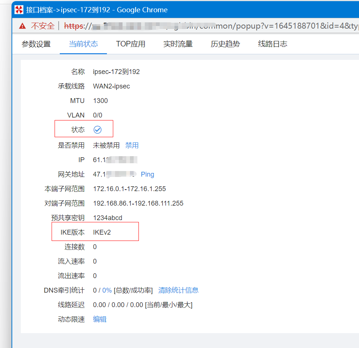Screen dimensions: 359x348
Task: Click the IKEv2 version value
Action: tap(102, 232)
